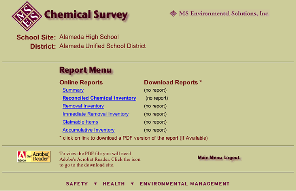Screen dimensions: 296x191
Task: Click small diamond beside MS Environmental Solutions
Action: 173,13
